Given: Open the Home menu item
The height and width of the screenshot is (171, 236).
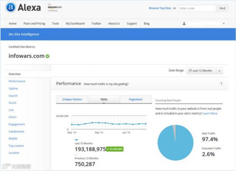Looking at the screenshot, I should point(13,23).
